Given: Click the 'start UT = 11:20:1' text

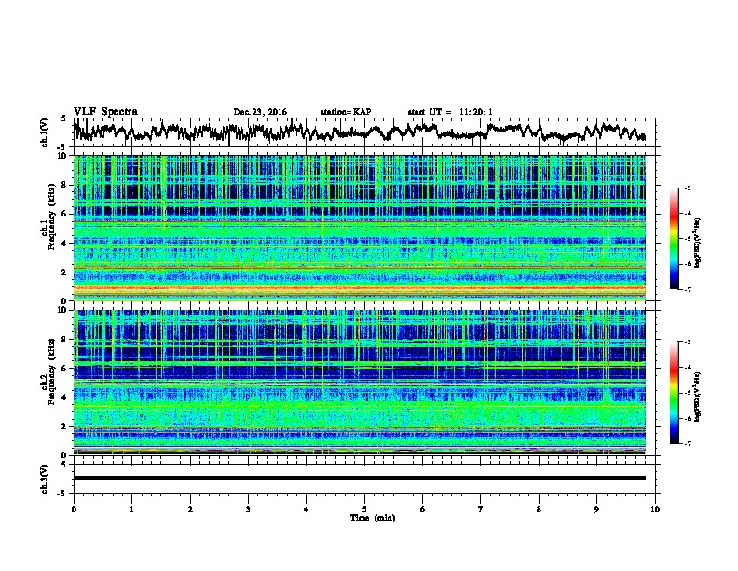Looking at the screenshot, I should [x=450, y=112].
